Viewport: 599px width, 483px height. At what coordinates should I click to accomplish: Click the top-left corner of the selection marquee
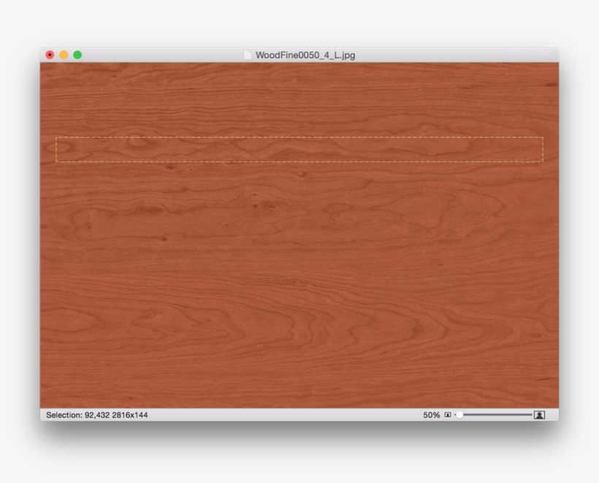(x=56, y=137)
